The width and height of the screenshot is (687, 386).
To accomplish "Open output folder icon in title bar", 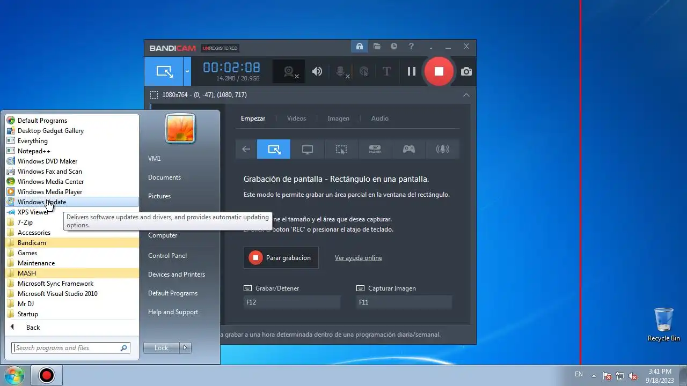I will click(x=377, y=47).
